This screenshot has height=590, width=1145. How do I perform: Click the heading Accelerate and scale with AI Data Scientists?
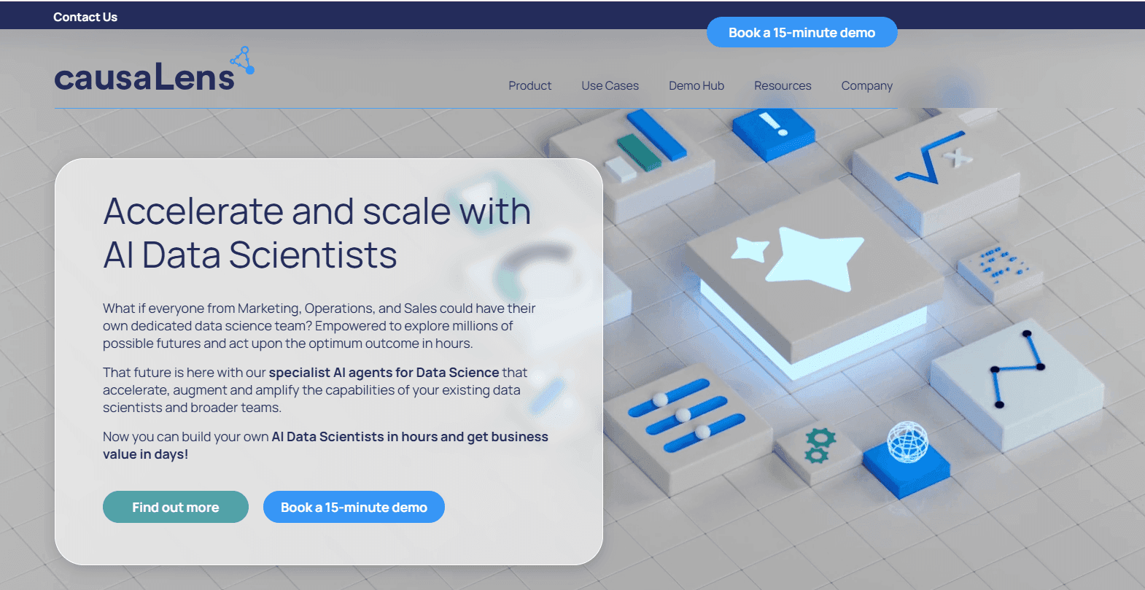[317, 233]
